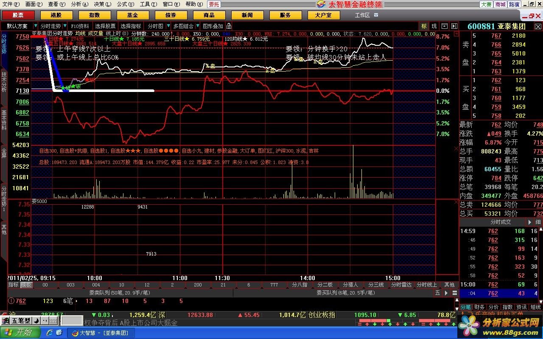Click 选择股票 in the toolbar

click(x=105, y=26)
